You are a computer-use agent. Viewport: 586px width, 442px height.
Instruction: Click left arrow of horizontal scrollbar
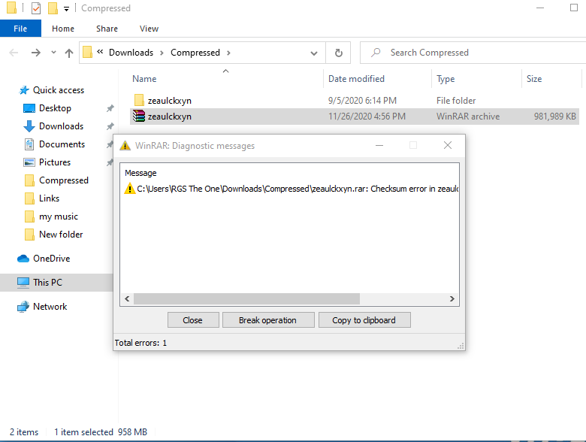[127, 298]
